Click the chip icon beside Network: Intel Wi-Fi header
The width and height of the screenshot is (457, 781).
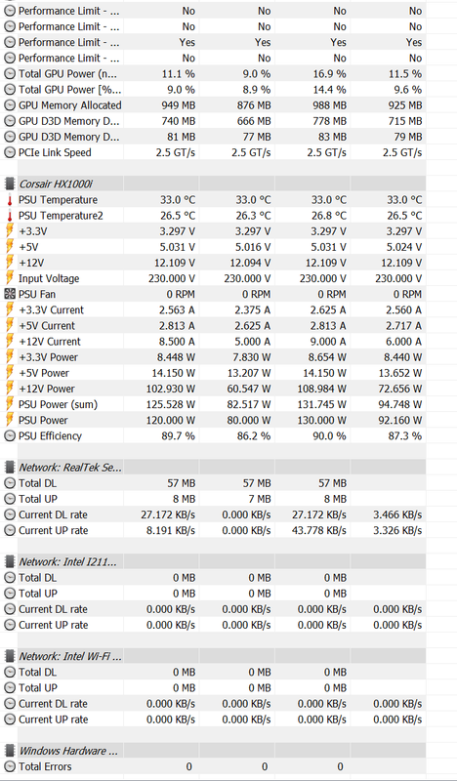pyautogui.click(x=9, y=656)
